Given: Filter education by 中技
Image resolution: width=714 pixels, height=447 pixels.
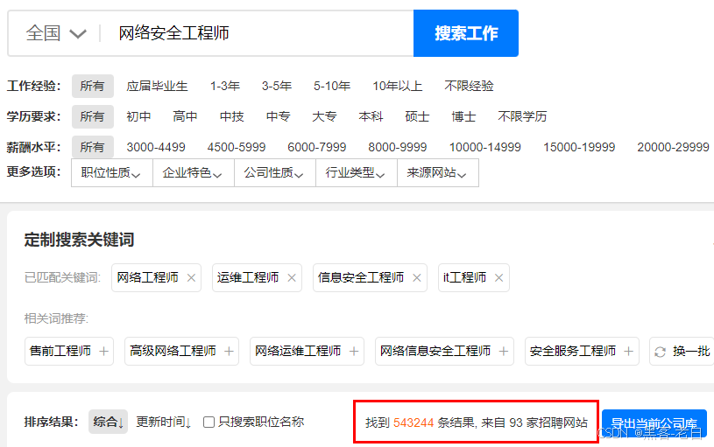Looking at the screenshot, I should click(x=232, y=116).
